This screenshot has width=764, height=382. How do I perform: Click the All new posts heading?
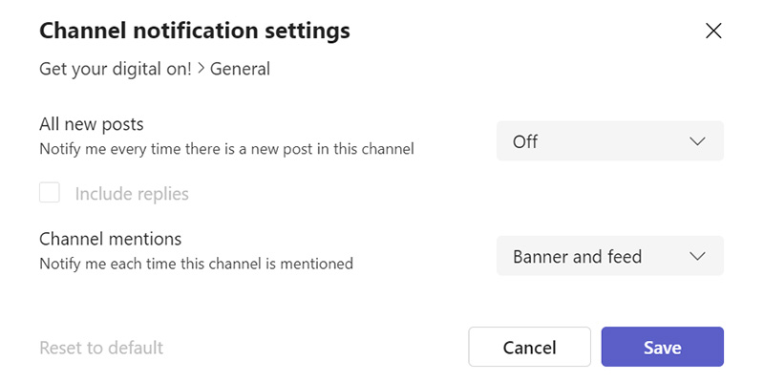pyautogui.click(x=91, y=124)
